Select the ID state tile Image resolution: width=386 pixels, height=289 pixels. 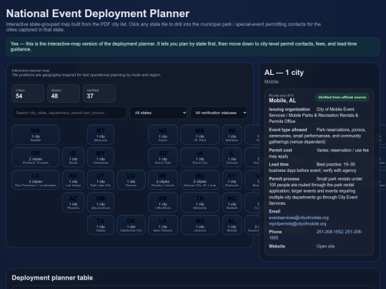[x=73, y=157]
